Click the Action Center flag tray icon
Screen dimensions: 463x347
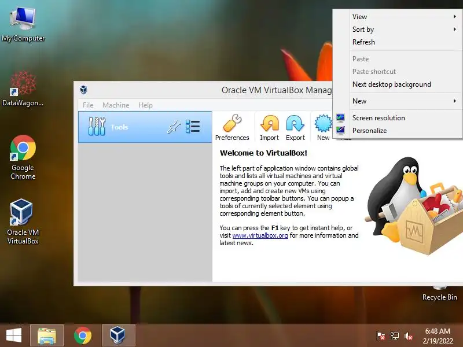(x=380, y=336)
